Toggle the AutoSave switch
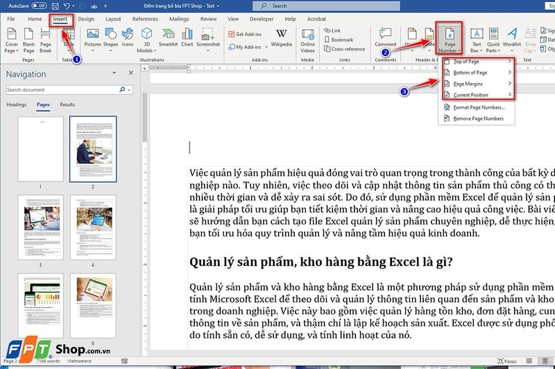Image resolution: width=555 pixels, height=369 pixels. point(39,6)
